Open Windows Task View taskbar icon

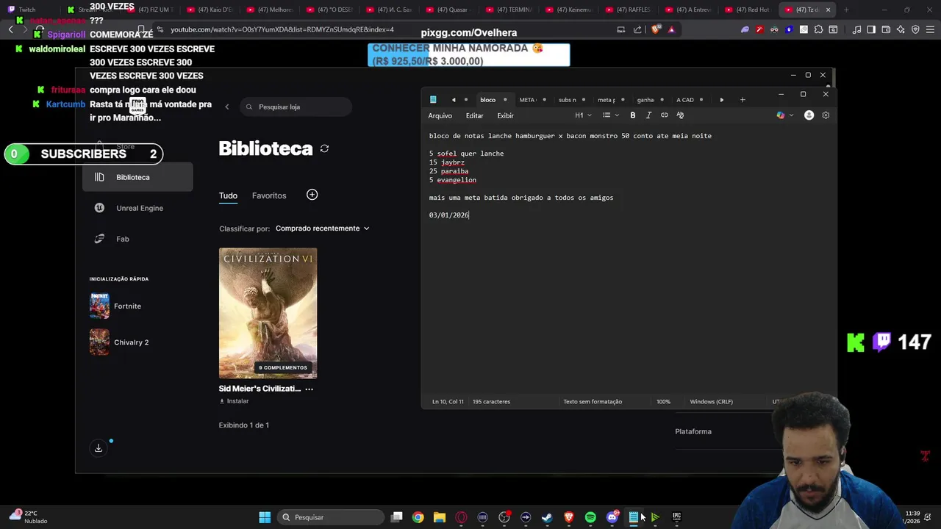tap(396, 517)
